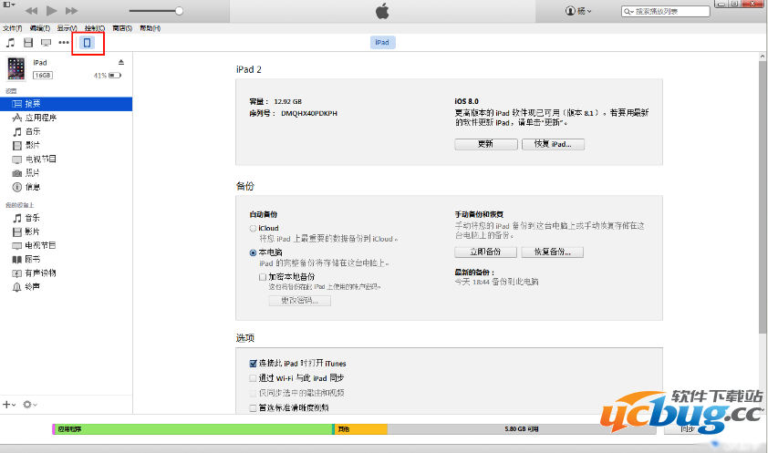Expand the three-dots more libraries menu
Viewport: 768px width, 453px height.
point(64,43)
